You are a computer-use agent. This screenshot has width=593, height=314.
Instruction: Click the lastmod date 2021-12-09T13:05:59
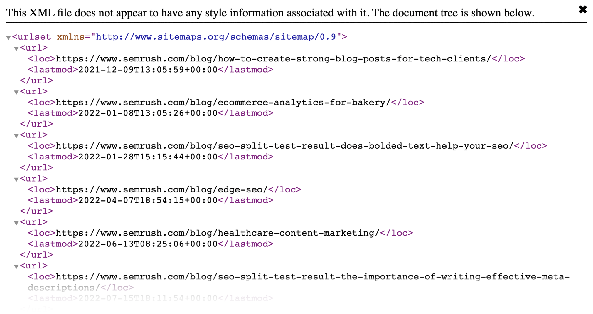[148, 70]
